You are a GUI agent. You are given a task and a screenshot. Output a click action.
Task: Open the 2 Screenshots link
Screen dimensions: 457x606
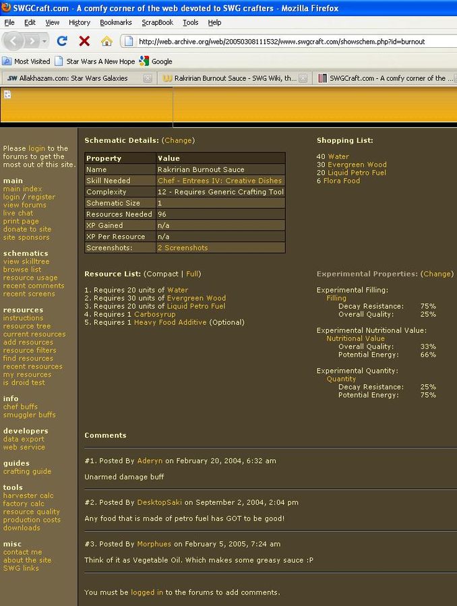182,248
